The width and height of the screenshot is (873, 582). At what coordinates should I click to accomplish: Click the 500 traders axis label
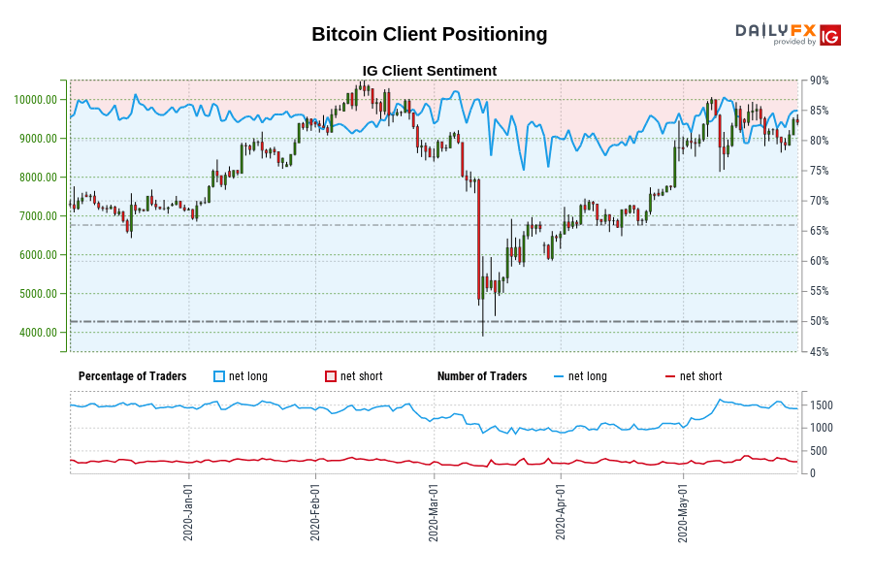819,450
